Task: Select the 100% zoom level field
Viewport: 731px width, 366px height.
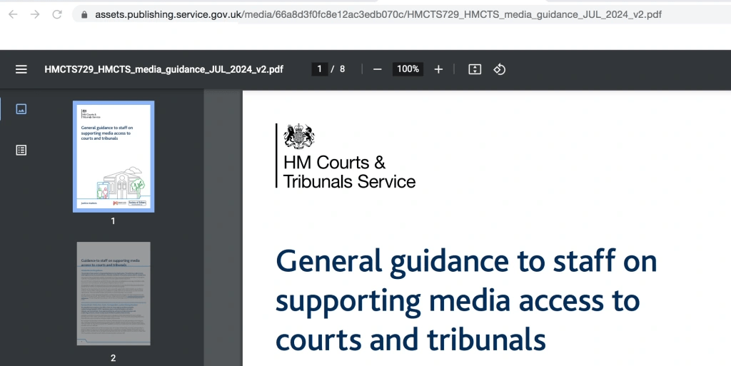Action: 408,69
